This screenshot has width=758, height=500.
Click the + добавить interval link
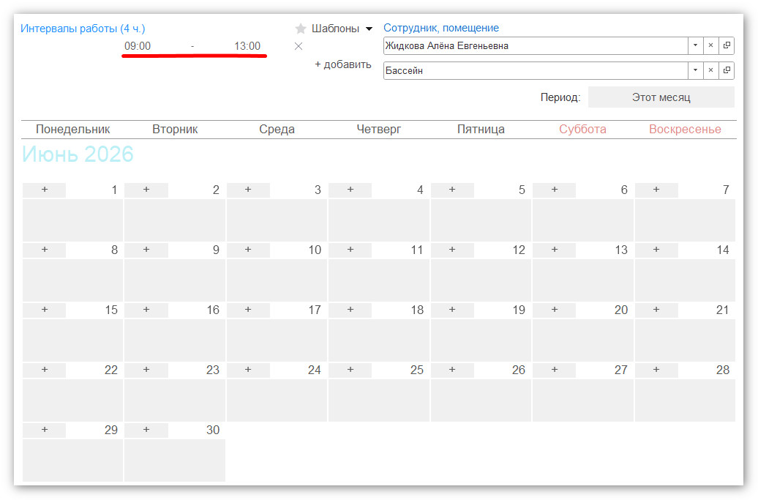click(x=342, y=64)
